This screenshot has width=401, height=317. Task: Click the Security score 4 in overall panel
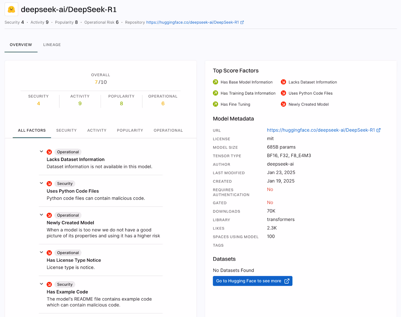38,104
